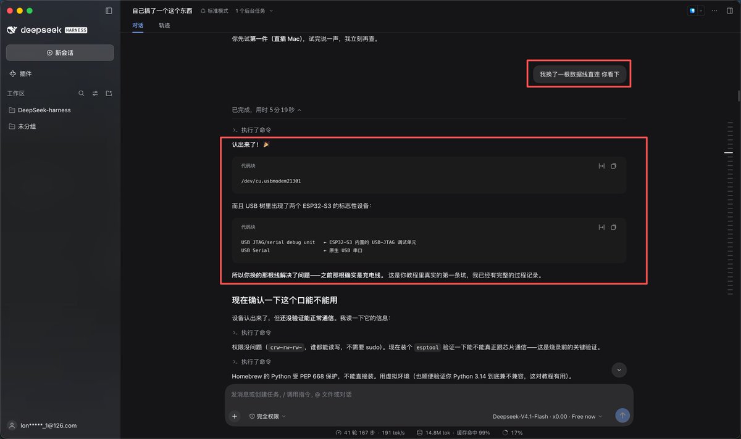The image size is (741, 439).
Task: Open account menu lon*****_1@126.com
Action: click(42, 425)
